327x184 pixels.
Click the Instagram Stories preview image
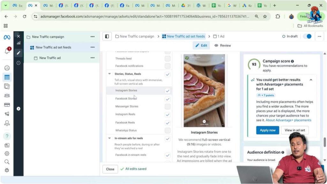[x=204, y=90]
